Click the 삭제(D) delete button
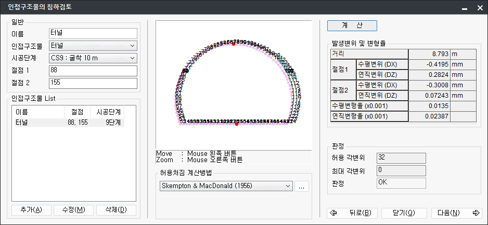This screenshot has width=488, height=225. tap(116, 210)
